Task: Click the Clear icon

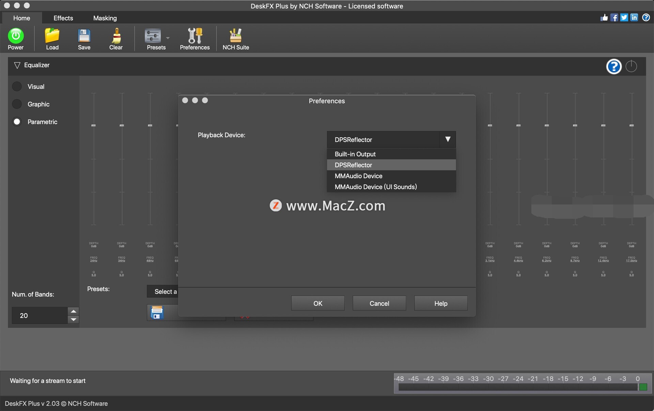Action: 116,39
